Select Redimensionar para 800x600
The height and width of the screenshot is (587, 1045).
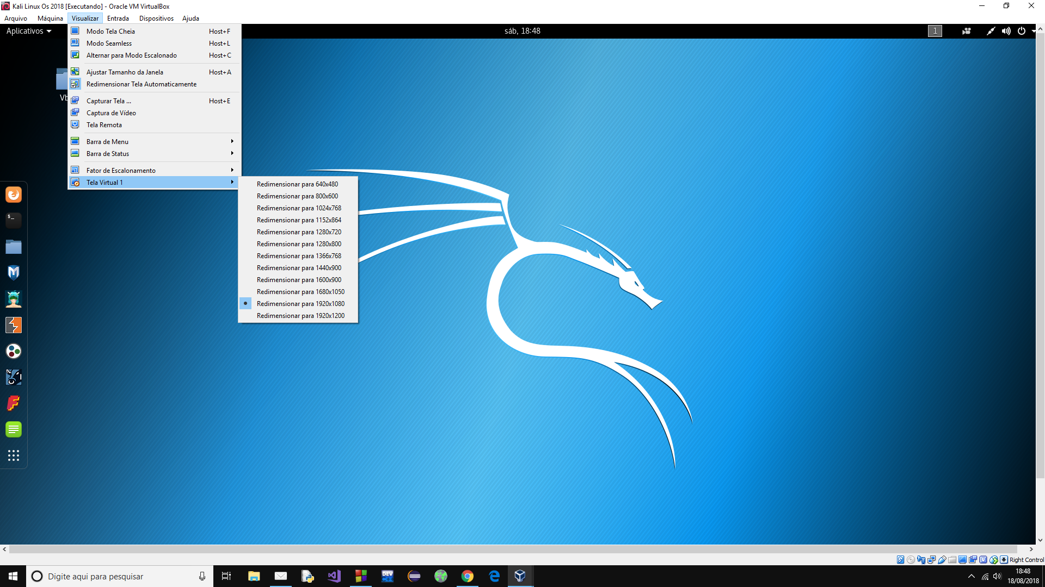tap(298, 196)
